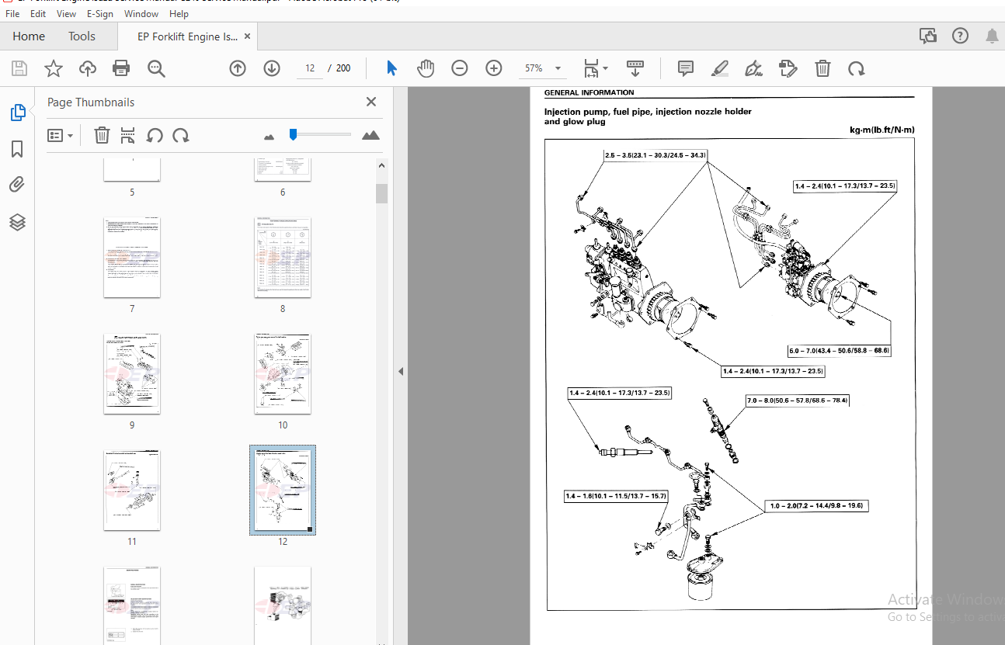Select page 12 thumbnail

point(283,491)
